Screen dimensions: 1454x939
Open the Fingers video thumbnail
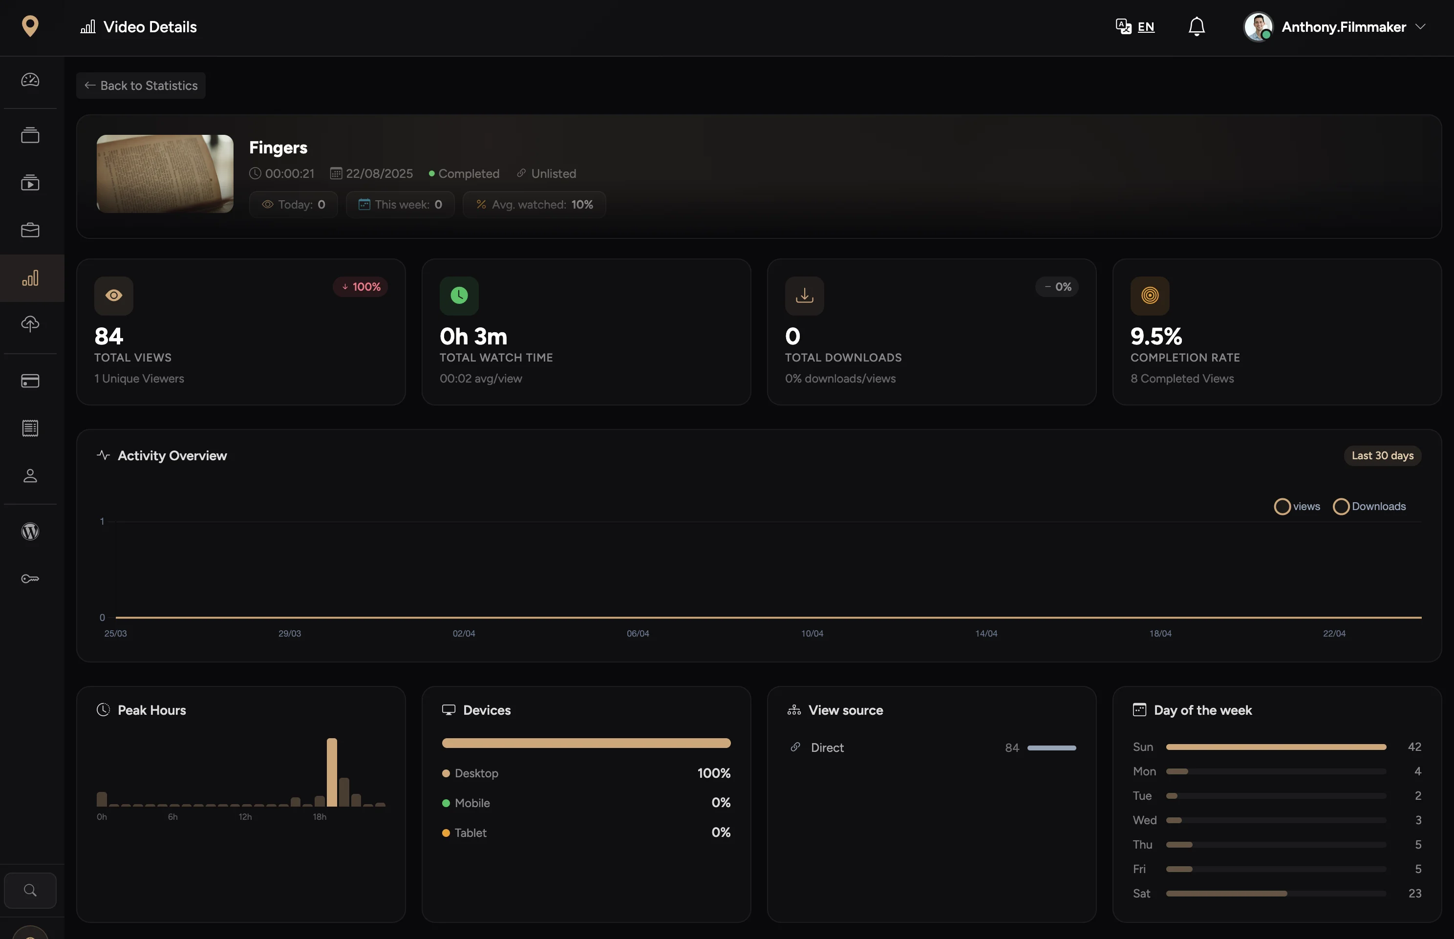coord(165,174)
